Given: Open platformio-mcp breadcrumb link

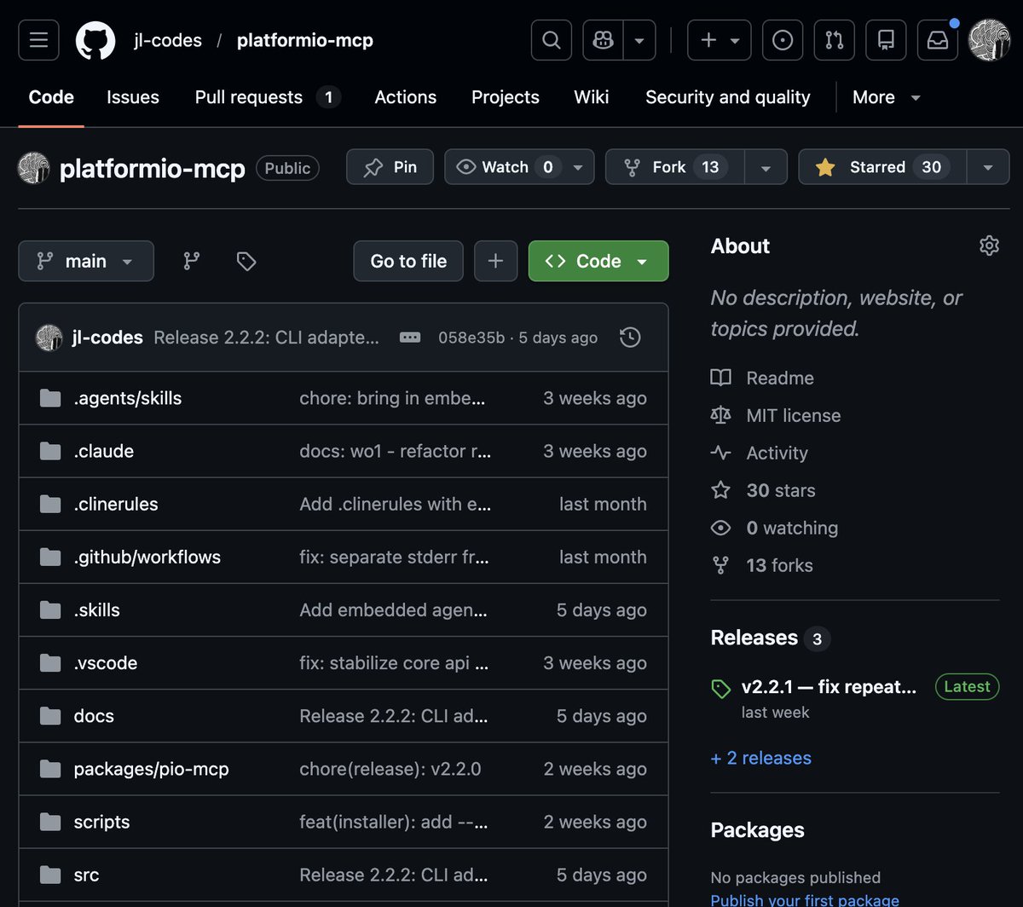Looking at the screenshot, I should [x=305, y=40].
